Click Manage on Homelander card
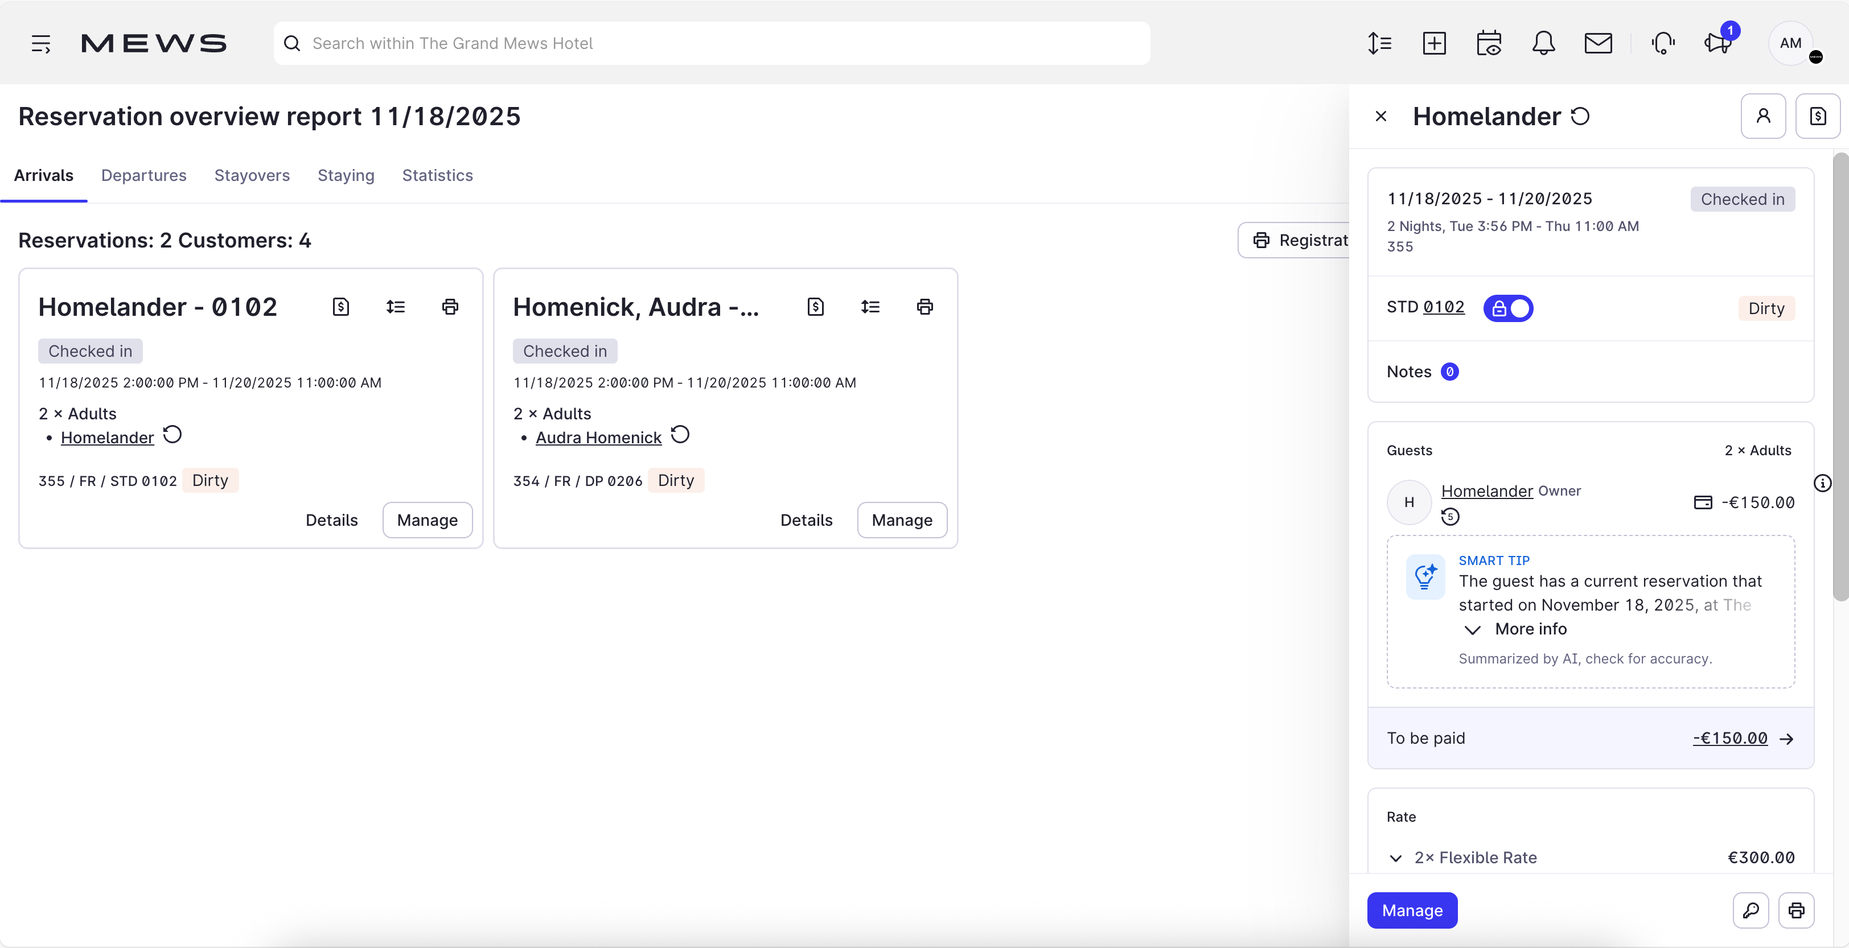This screenshot has height=948, width=1849. point(427,520)
